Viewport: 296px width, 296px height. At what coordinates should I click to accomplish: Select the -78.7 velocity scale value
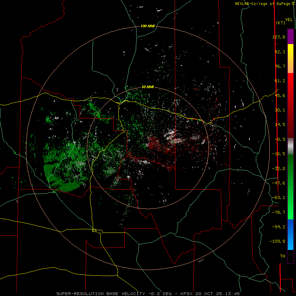pos(279,212)
